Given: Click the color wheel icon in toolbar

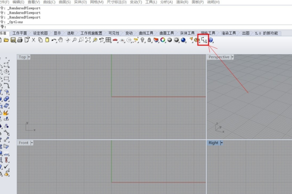Looking at the screenshot, I should pyautogui.click(x=163, y=40).
